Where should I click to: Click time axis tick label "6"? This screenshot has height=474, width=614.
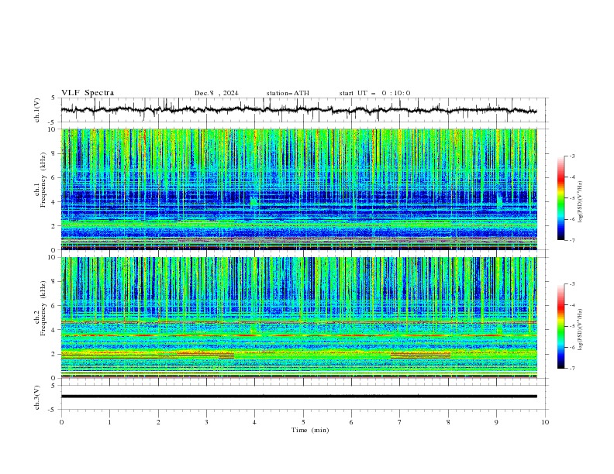pyautogui.click(x=351, y=422)
